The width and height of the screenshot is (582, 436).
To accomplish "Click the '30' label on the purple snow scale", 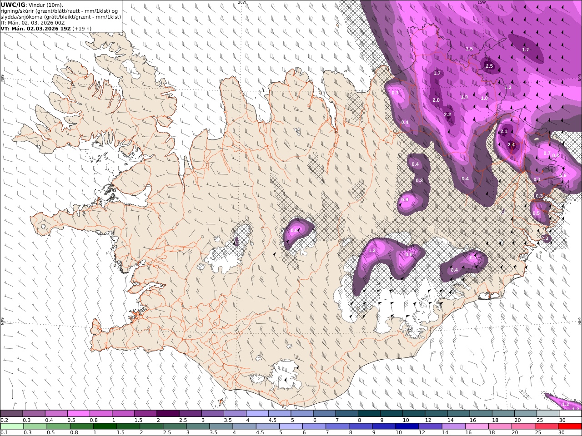I will point(562,420).
